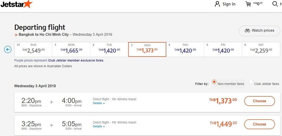Select the Sunday 31 date tab
Screen dimensions: 282x136
[x=33, y=49]
